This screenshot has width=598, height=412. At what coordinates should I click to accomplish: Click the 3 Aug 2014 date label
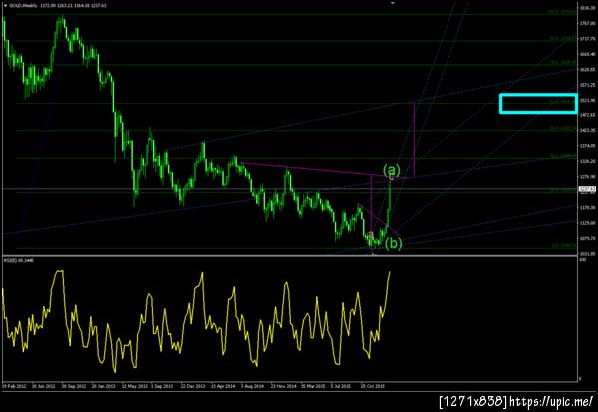pyautogui.click(x=252, y=386)
